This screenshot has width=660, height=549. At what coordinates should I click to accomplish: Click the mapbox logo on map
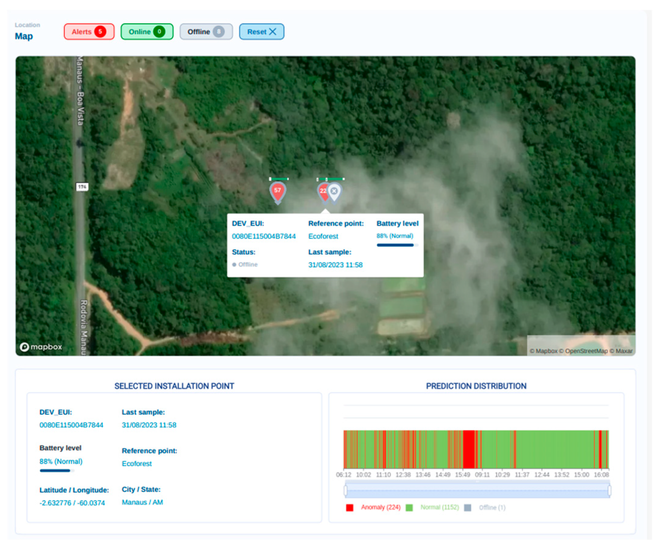[x=41, y=347]
